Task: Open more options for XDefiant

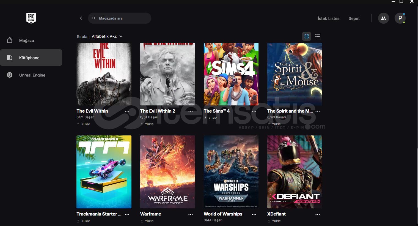Action: (318, 214)
